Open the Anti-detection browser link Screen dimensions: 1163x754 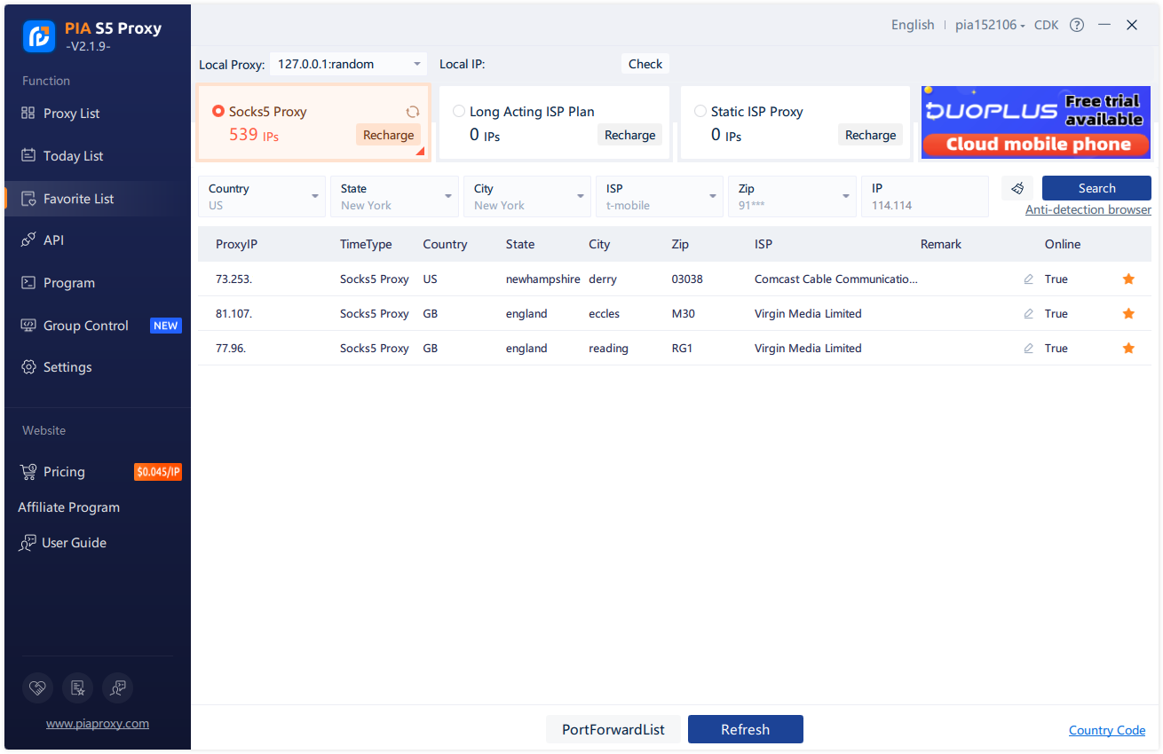[1088, 210]
